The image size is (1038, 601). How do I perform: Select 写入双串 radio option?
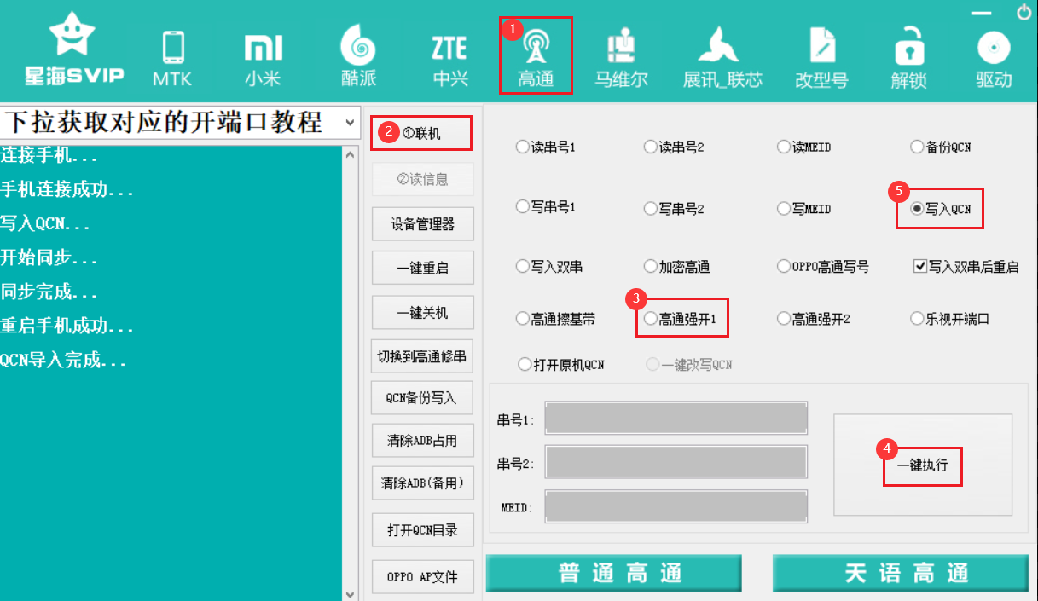tap(549, 267)
